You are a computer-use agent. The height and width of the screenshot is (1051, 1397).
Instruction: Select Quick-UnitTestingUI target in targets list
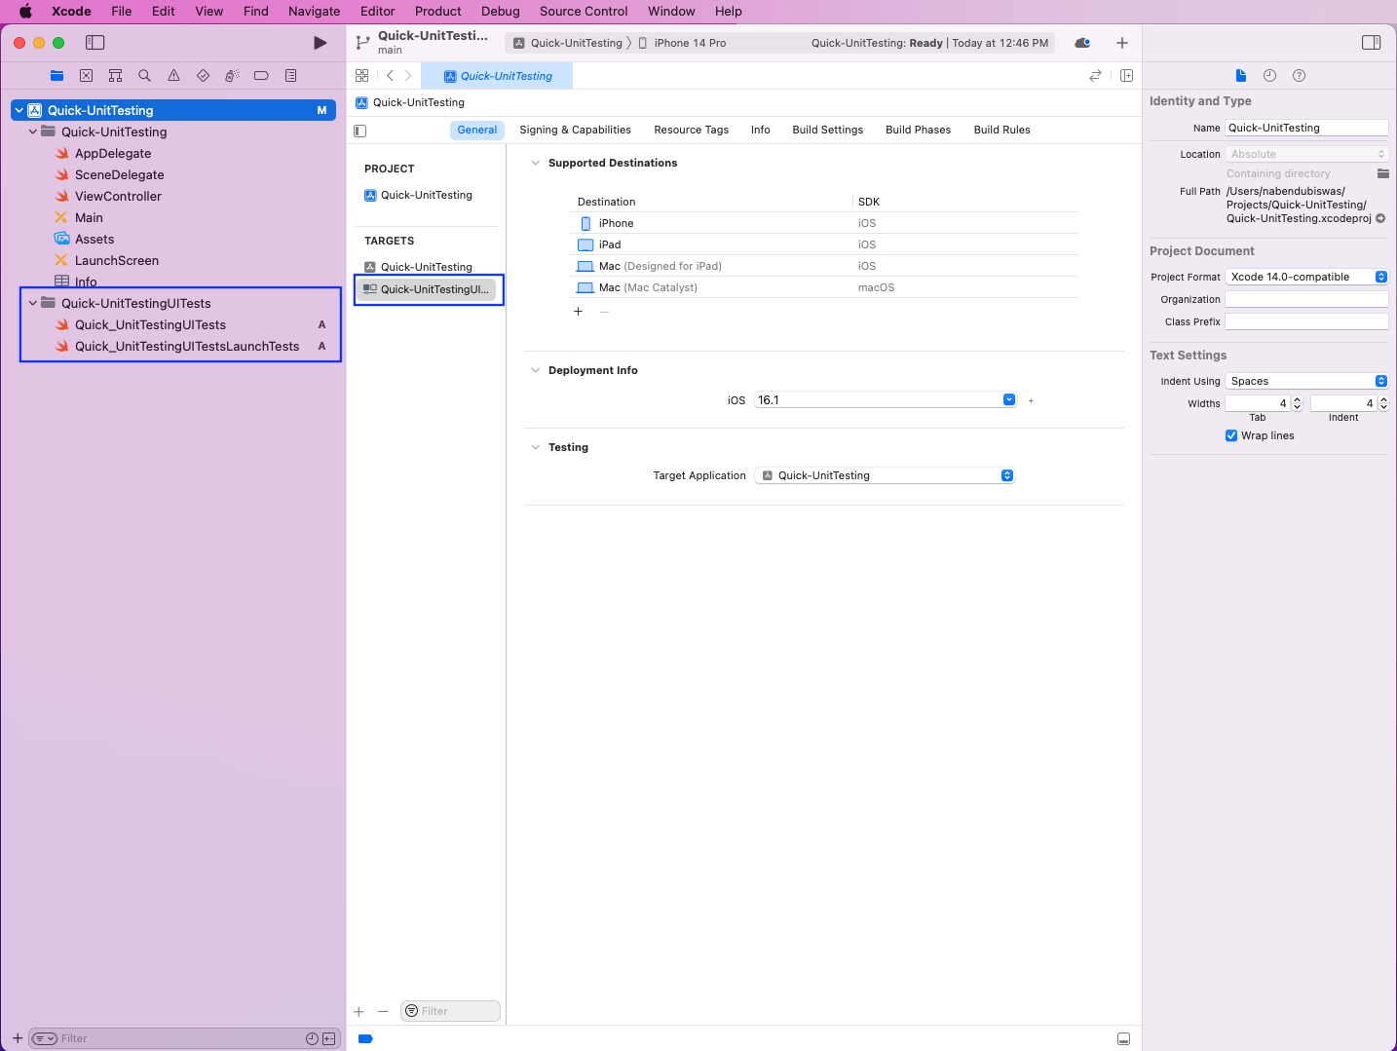coord(429,290)
